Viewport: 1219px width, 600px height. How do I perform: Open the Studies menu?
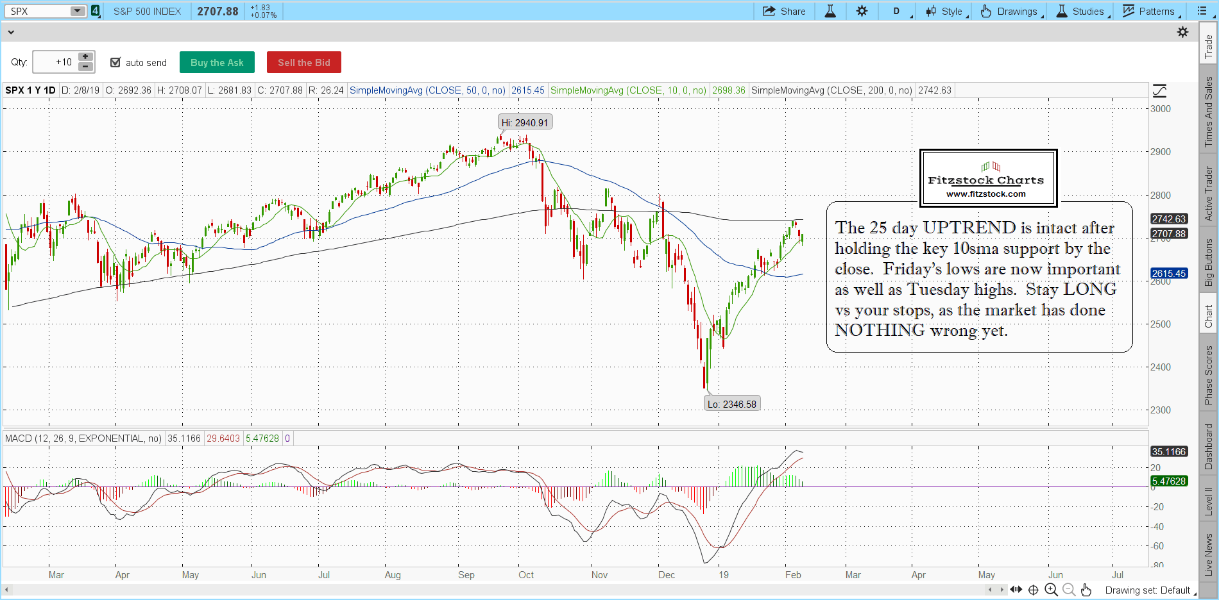[x=1082, y=11]
